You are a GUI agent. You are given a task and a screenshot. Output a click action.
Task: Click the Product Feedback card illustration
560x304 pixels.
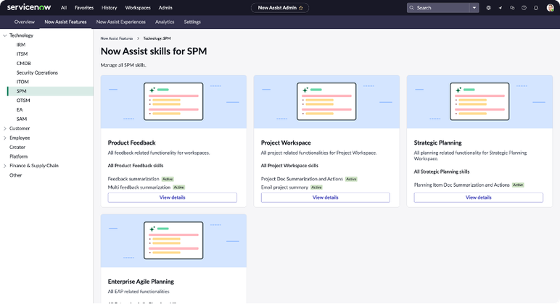point(173,101)
